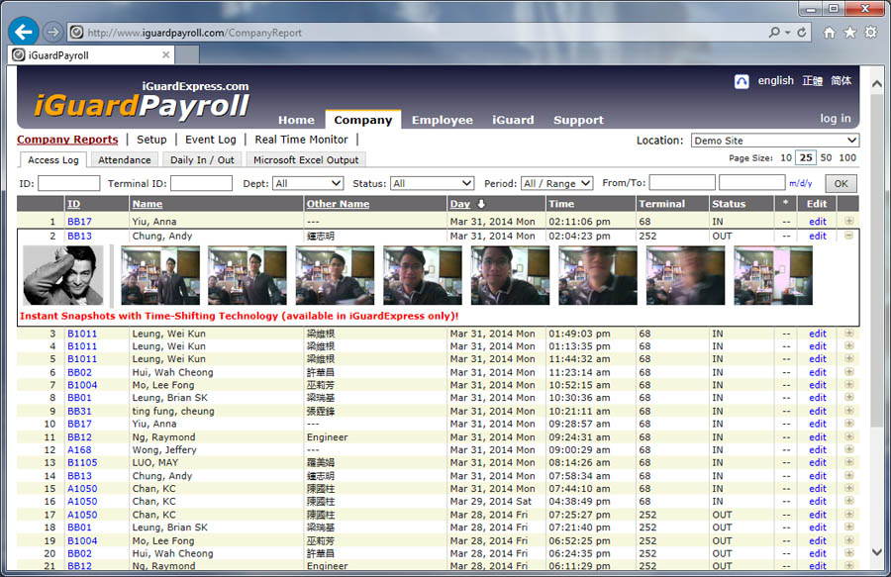Click the log in link
Image resolution: width=891 pixels, height=577 pixels.
pos(836,118)
